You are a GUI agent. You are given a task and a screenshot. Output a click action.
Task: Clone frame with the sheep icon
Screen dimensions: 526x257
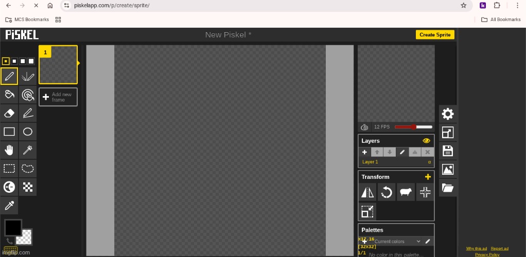(406, 192)
